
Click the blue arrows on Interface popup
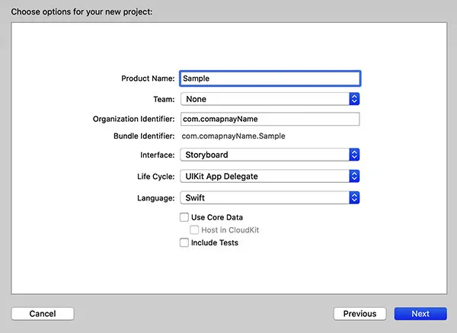pos(353,155)
